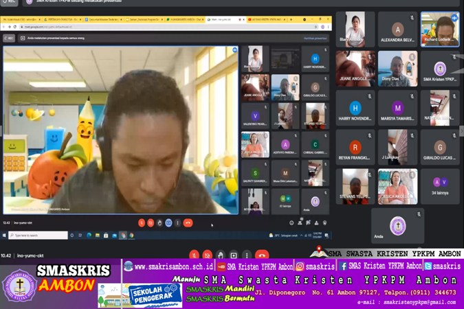464x309 pixels.
Task: Select the SMA Kristen YPKP... participant tile
Action: [x=440, y=69]
